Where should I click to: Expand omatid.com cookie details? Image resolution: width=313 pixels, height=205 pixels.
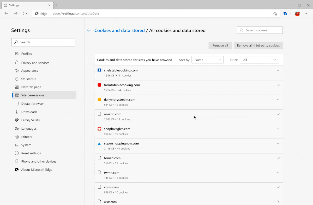[278, 114]
